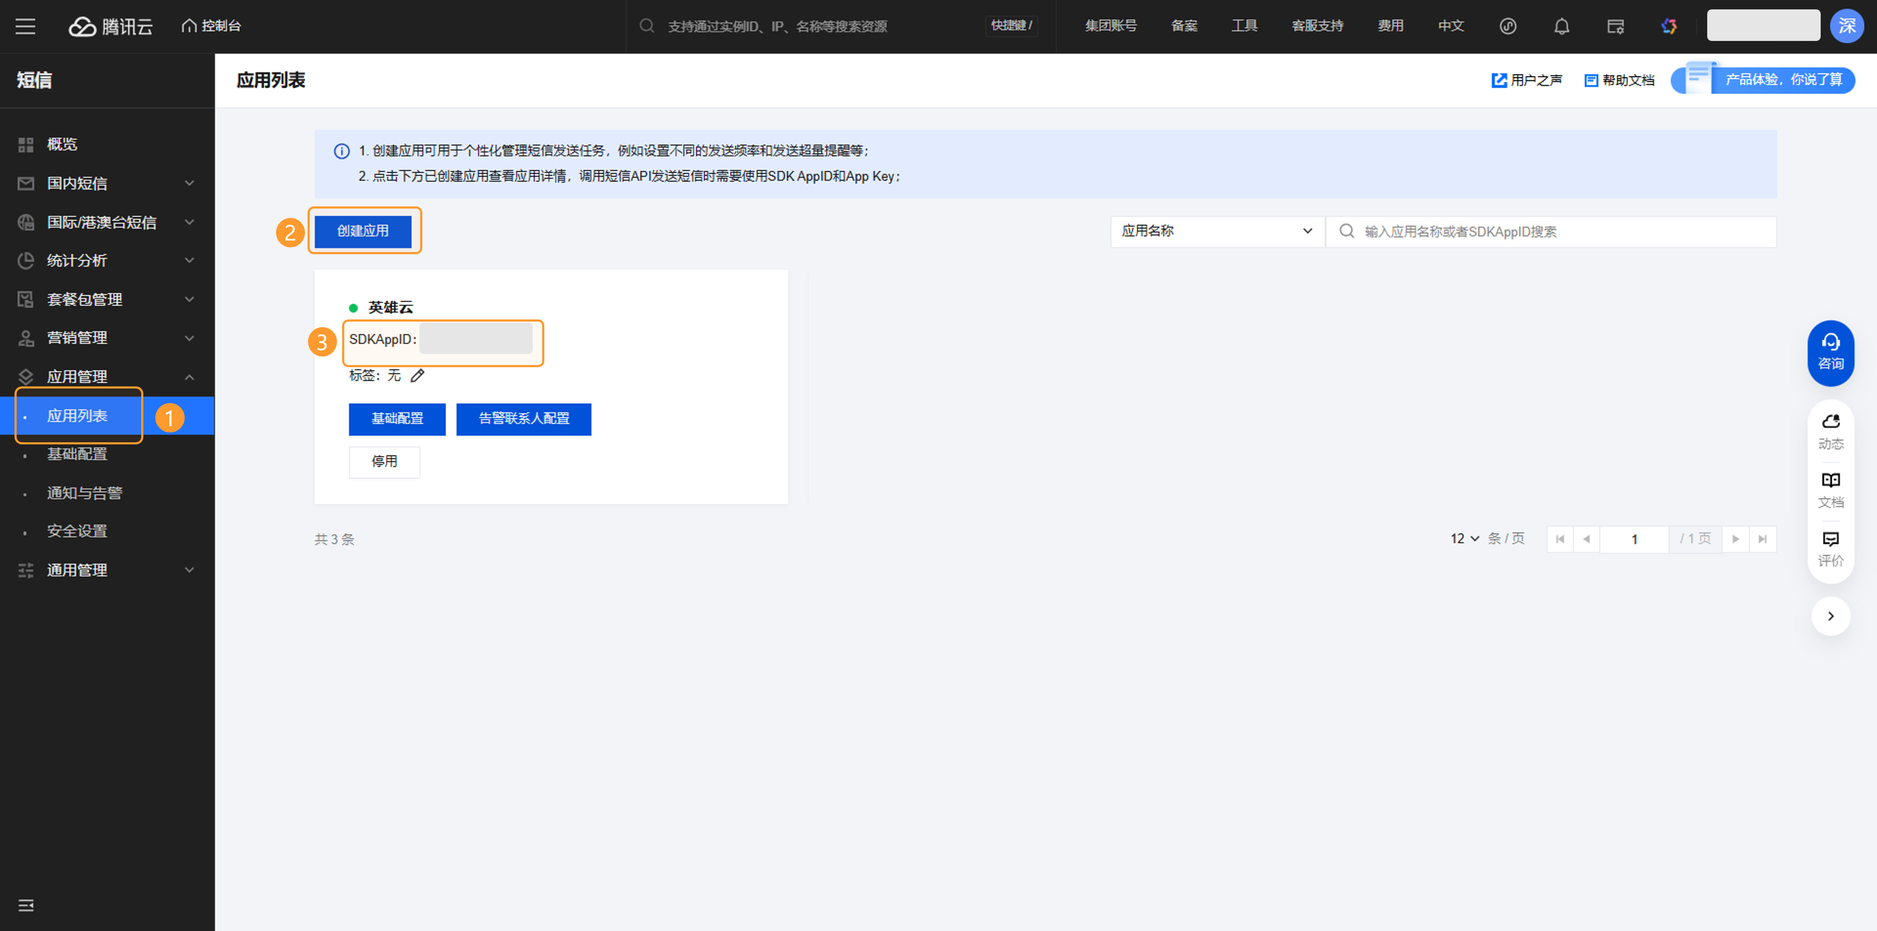Click 停用 to disable the app

point(384,462)
